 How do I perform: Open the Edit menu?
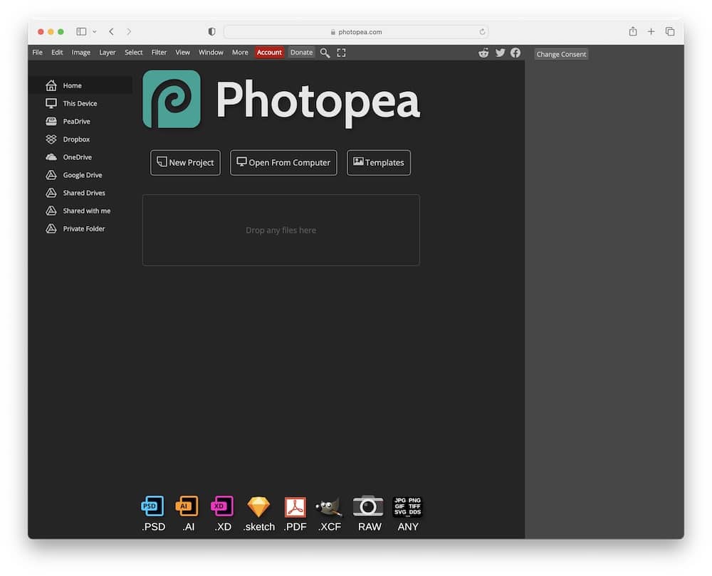(57, 53)
